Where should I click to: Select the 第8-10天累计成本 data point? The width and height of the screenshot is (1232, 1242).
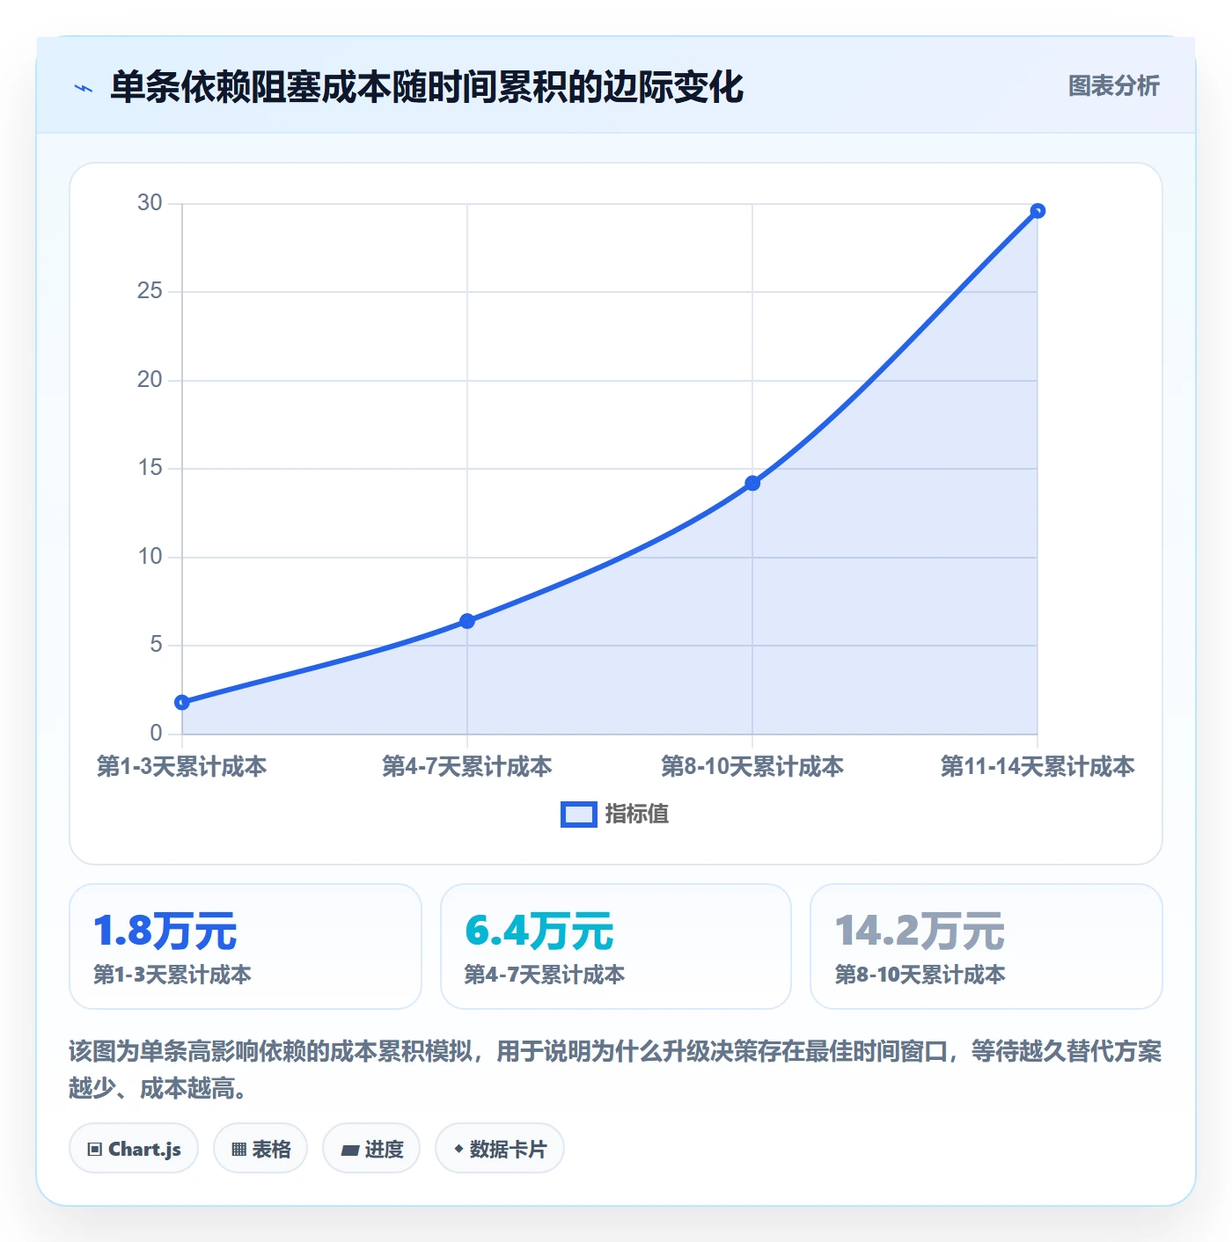(752, 483)
